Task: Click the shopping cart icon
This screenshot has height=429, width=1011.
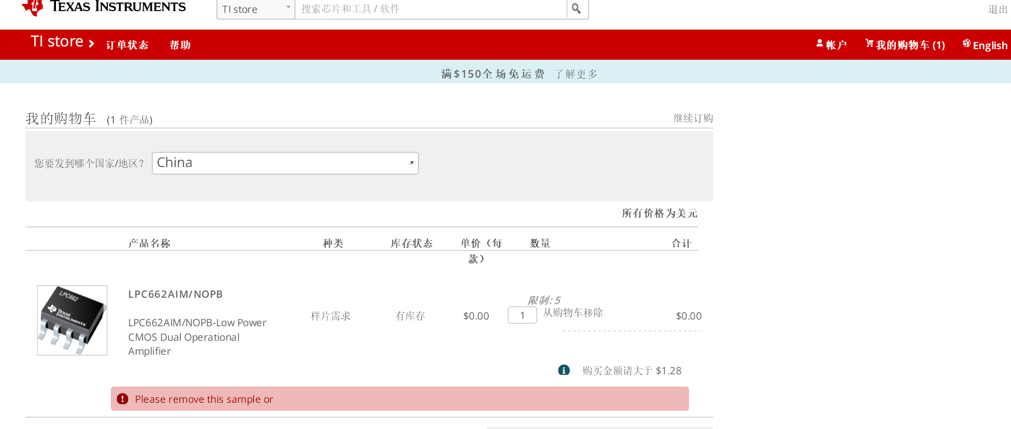Action: click(x=869, y=44)
